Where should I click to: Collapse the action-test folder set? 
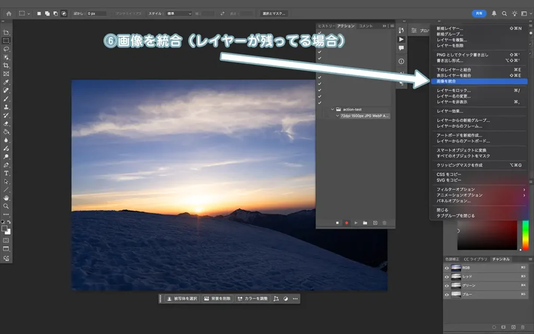[x=332, y=109]
